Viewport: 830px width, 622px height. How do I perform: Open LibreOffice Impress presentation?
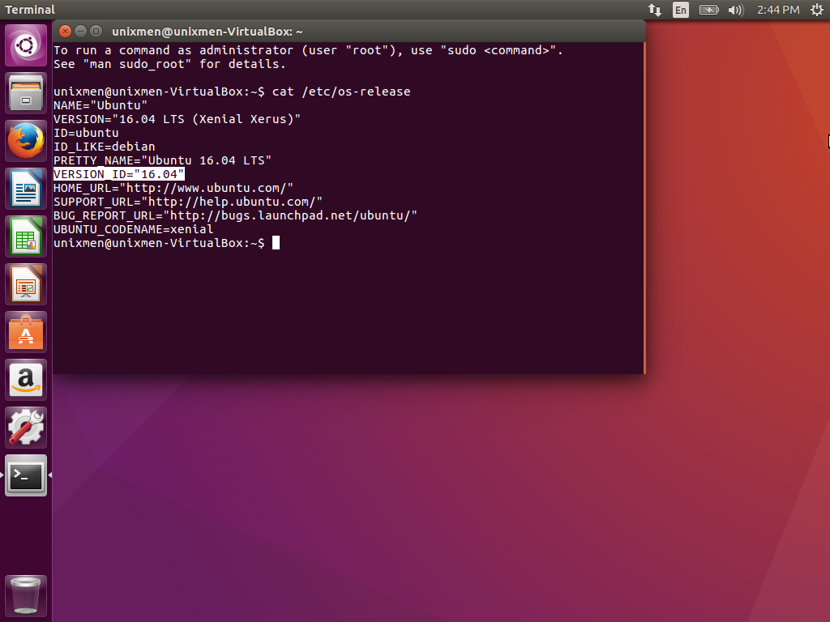coord(26,284)
